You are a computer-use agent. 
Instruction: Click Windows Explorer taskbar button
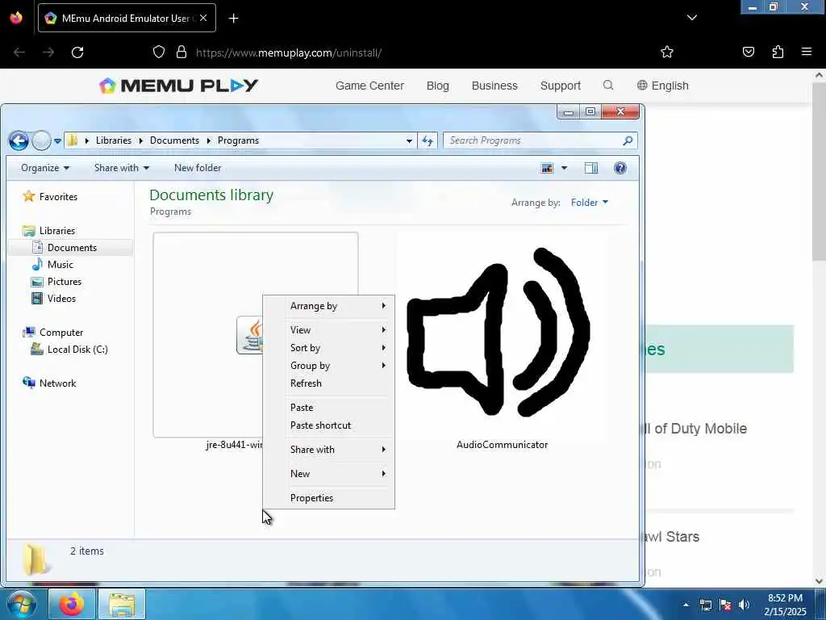click(122, 604)
